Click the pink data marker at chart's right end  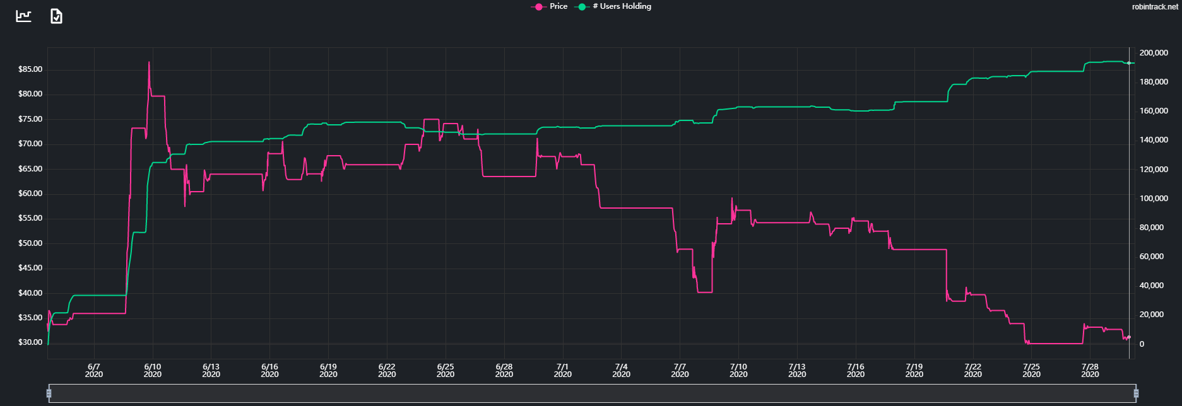tap(1129, 337)
